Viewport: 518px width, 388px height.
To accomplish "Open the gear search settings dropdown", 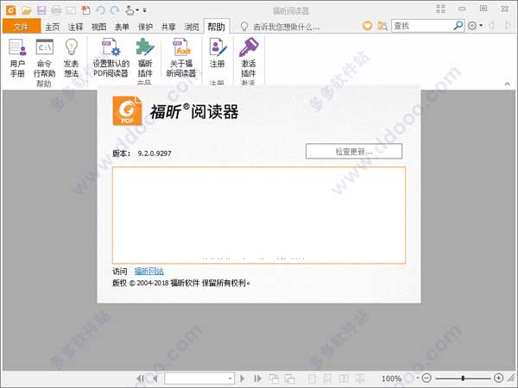I will click(475, 26).
